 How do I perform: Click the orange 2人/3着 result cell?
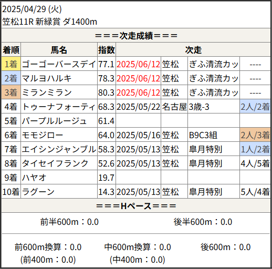click(x=255, y=135)
